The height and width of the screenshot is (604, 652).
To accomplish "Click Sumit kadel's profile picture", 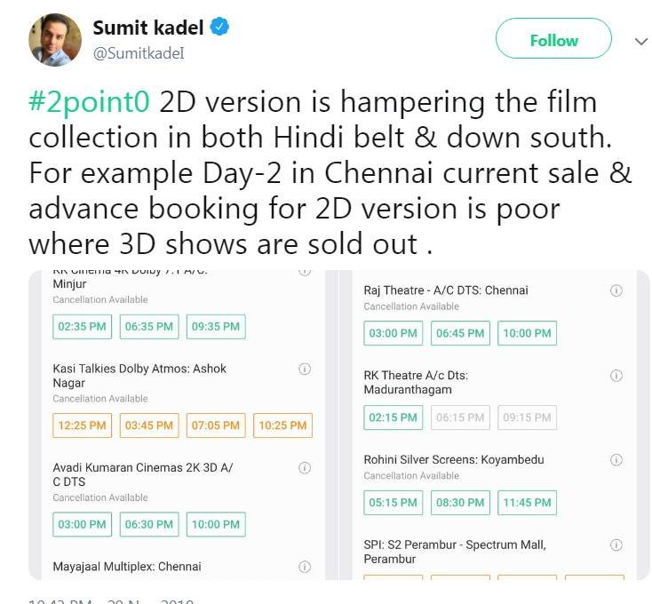I will point(55,39).
